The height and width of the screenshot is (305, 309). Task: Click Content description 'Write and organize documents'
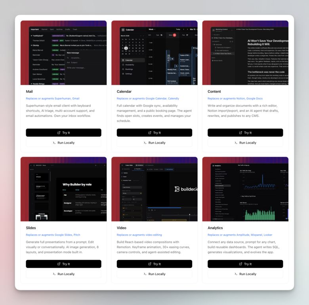243,111
